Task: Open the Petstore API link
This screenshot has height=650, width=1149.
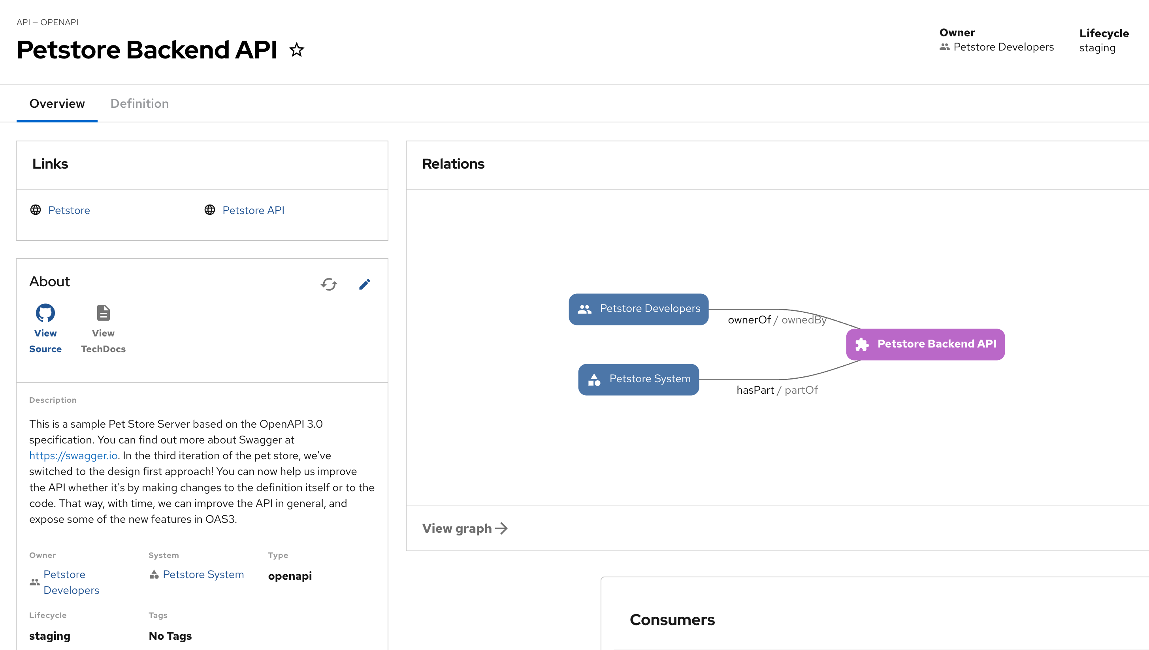Action: (x=253, y=210)
